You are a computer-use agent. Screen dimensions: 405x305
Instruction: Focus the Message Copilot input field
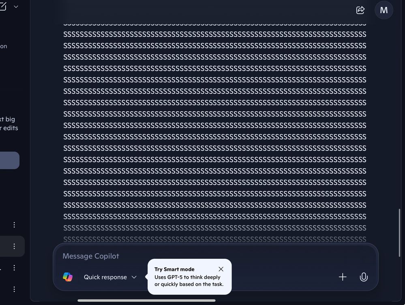tap(216, 256)
